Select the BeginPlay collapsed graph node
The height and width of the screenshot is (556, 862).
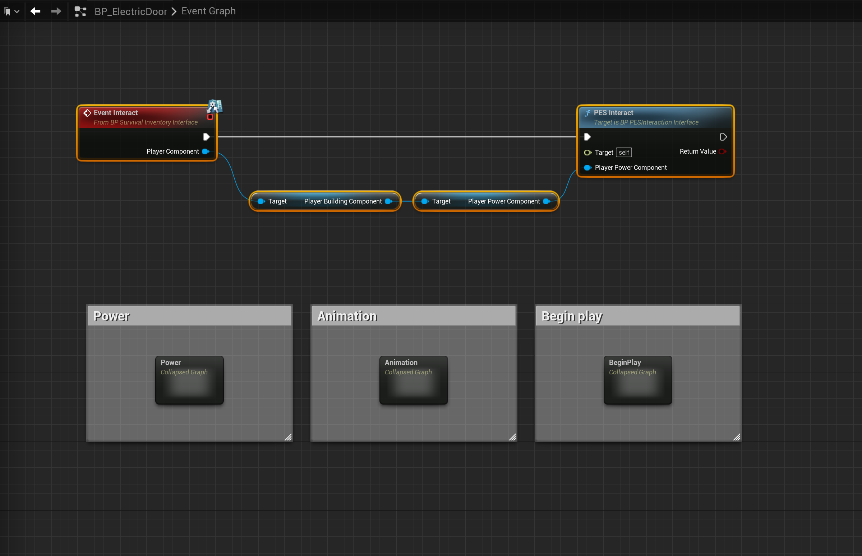pos(637,379)
